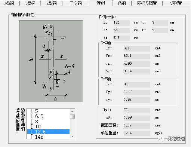Click the channel section diagram image
The height and width of the screenshot is (147, 191).
(51, 61)
